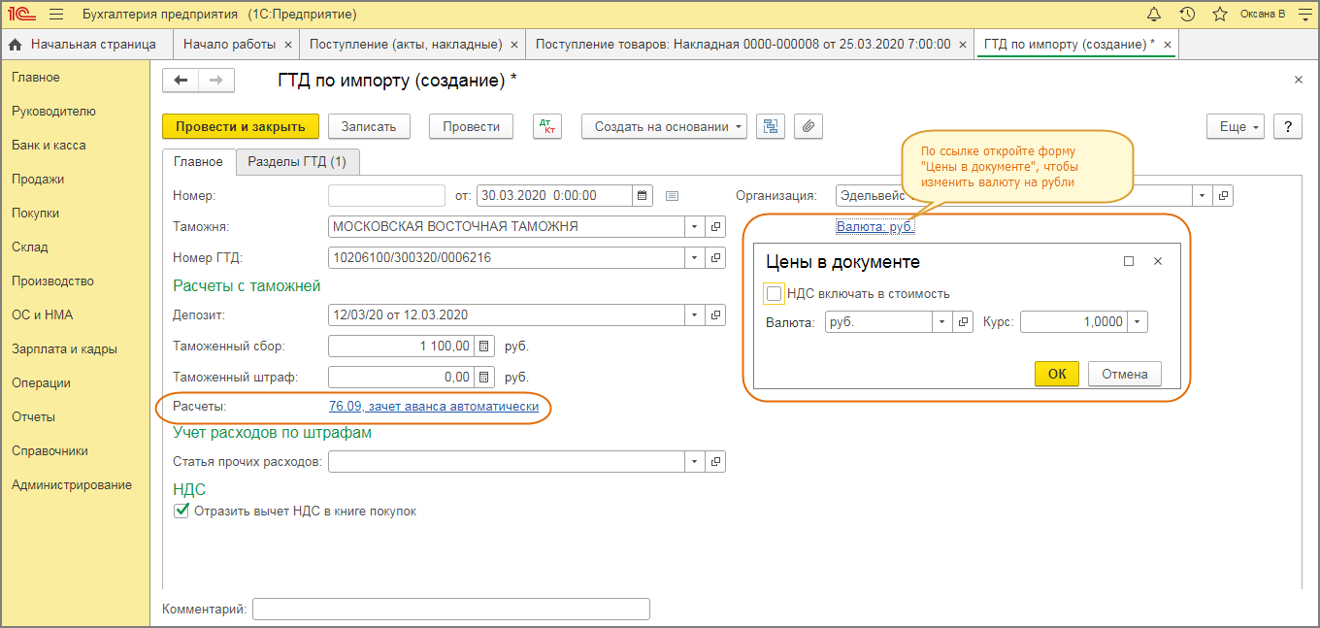Viewport: 1320px width, 628px height.
Task: Open Валюта item icon in Цены в документе
Action: pyautogui.click(x=963, y=321)
